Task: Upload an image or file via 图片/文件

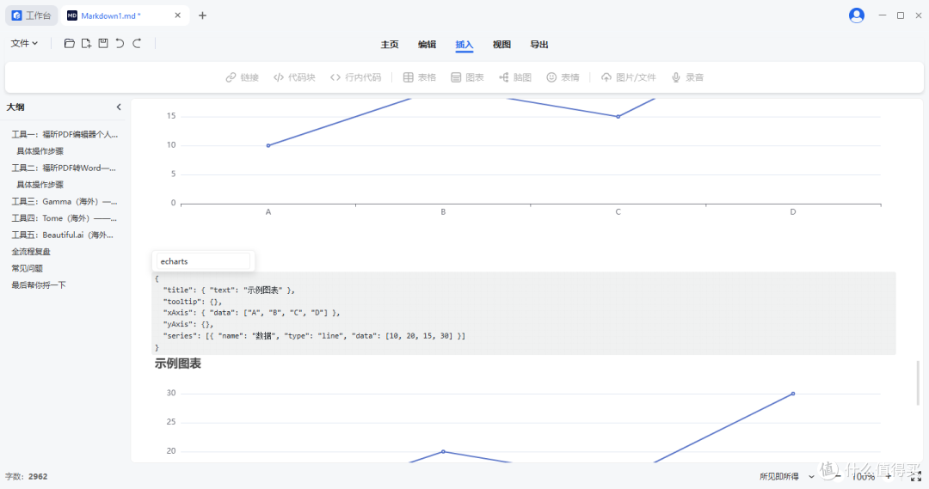Action: [x=629, y=77]
